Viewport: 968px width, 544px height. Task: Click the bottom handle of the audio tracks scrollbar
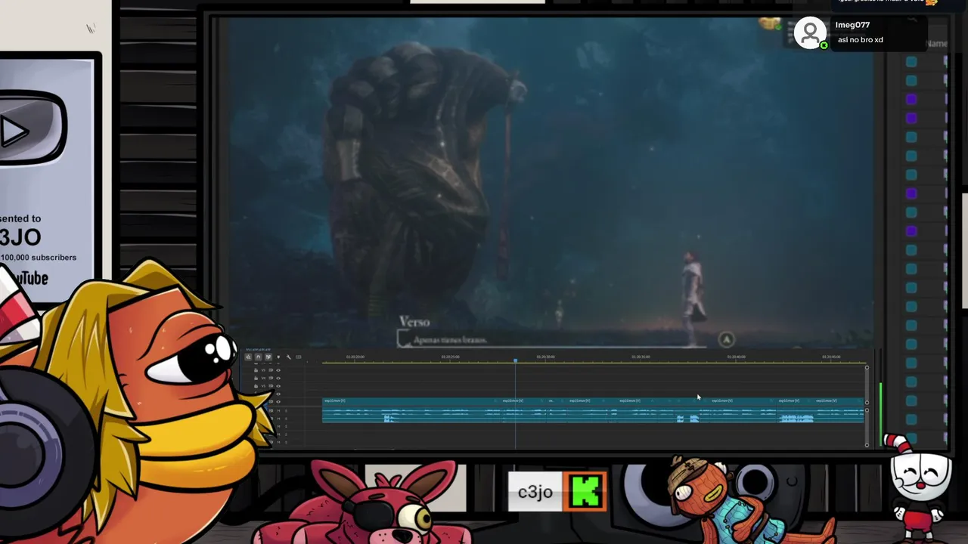click(867, 445)
